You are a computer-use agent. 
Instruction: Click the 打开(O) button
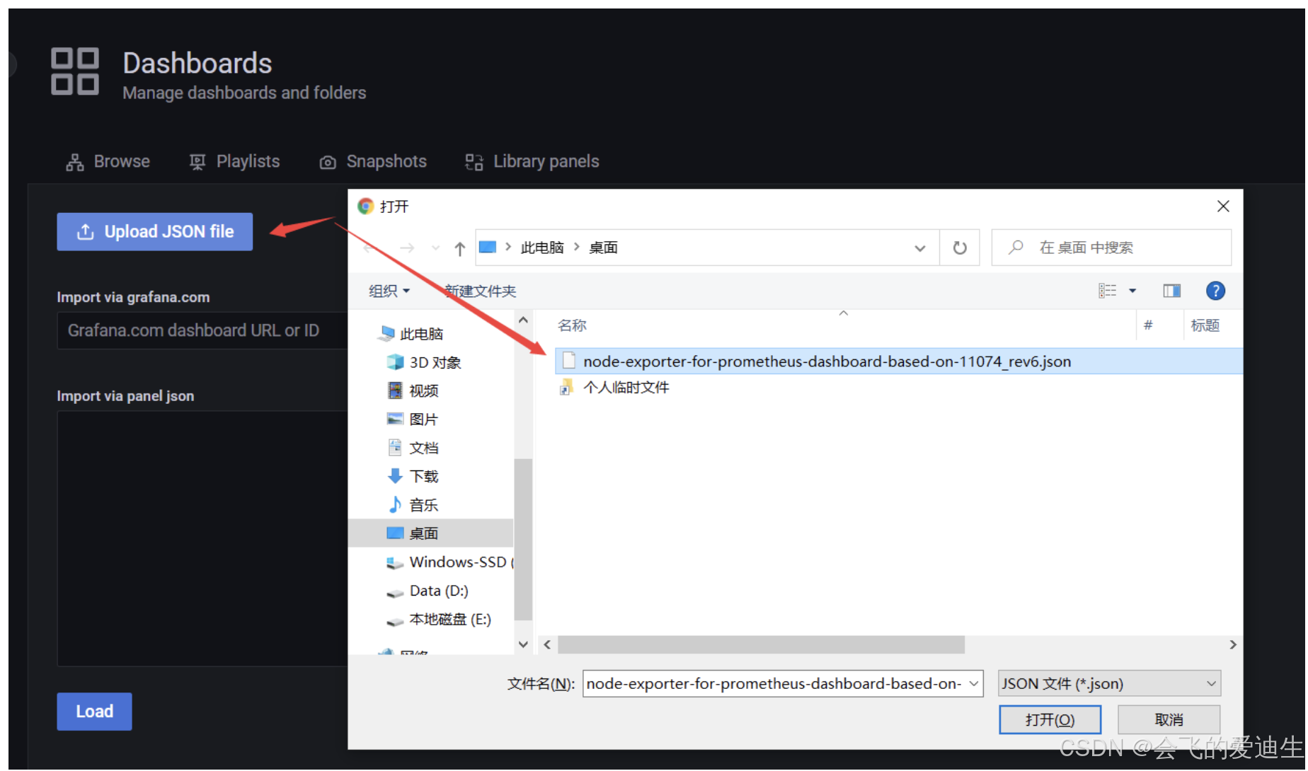click(x=1050, y=719)
